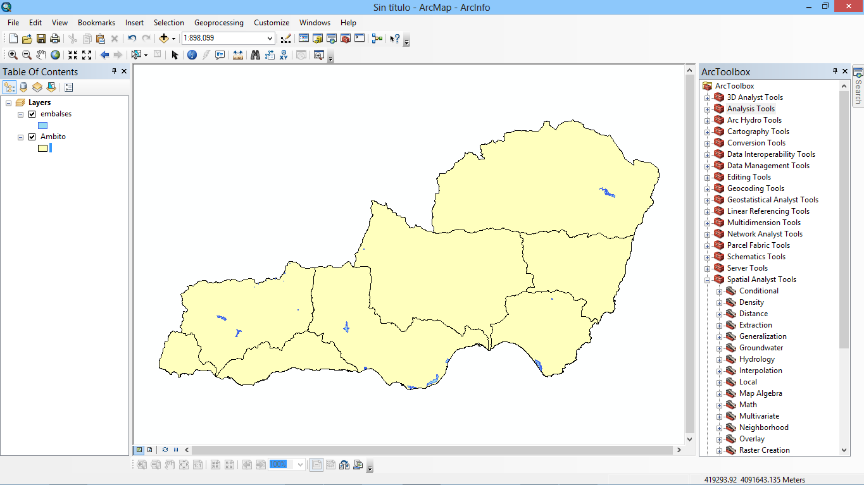Click the Go To XY tool

click(x=284, y=55)
